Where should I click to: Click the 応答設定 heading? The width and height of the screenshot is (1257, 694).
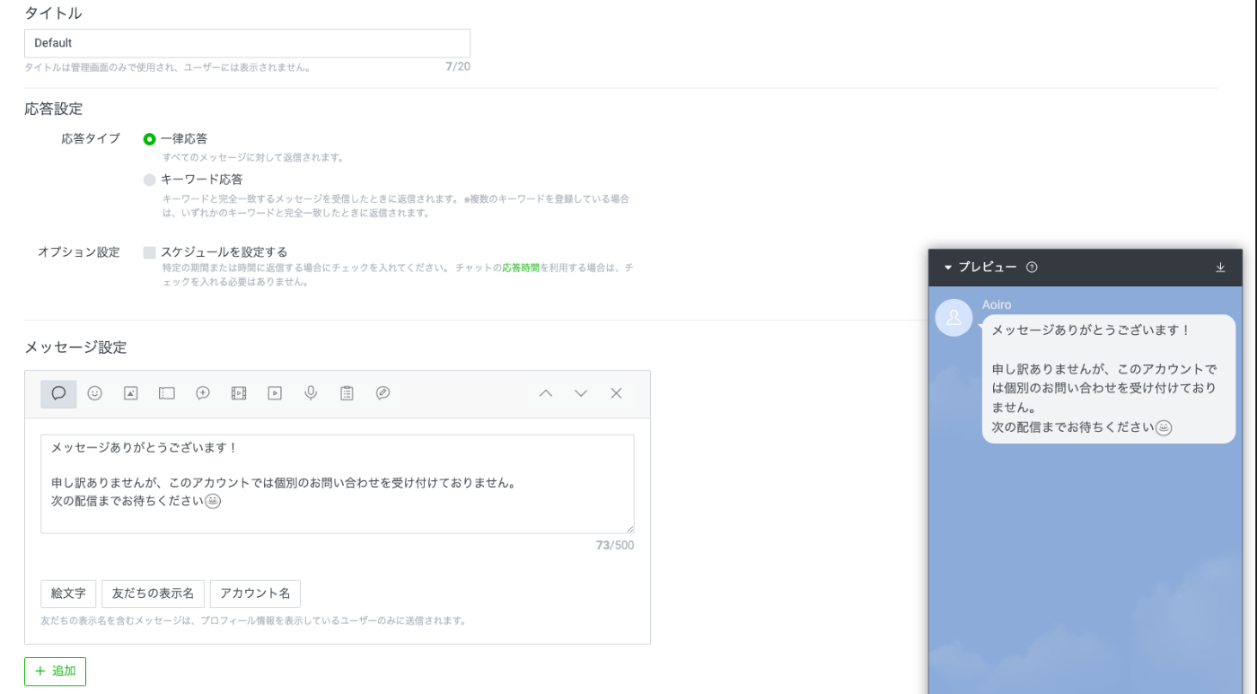pos(54,109)
